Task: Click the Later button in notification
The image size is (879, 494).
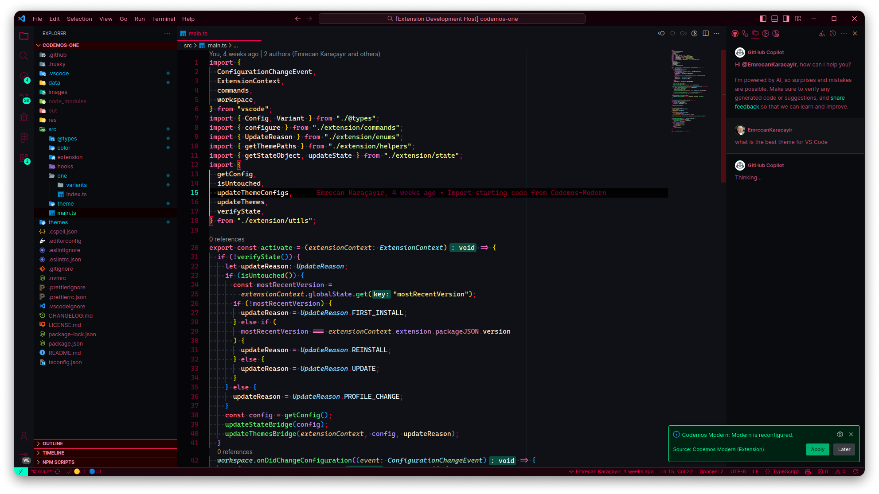Action: [x=844, y=449]
